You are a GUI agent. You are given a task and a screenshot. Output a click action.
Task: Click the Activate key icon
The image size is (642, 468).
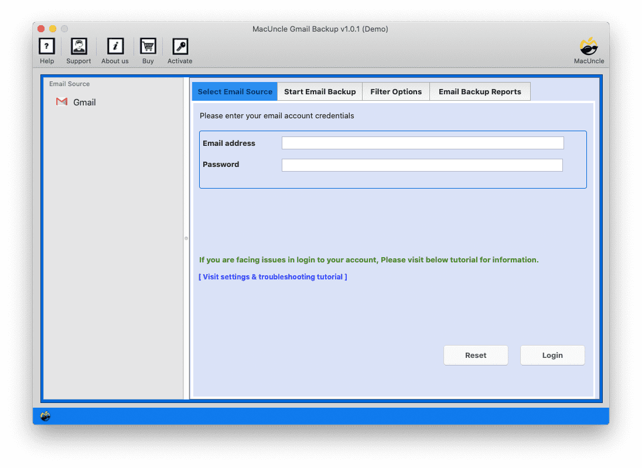(180, 47)
